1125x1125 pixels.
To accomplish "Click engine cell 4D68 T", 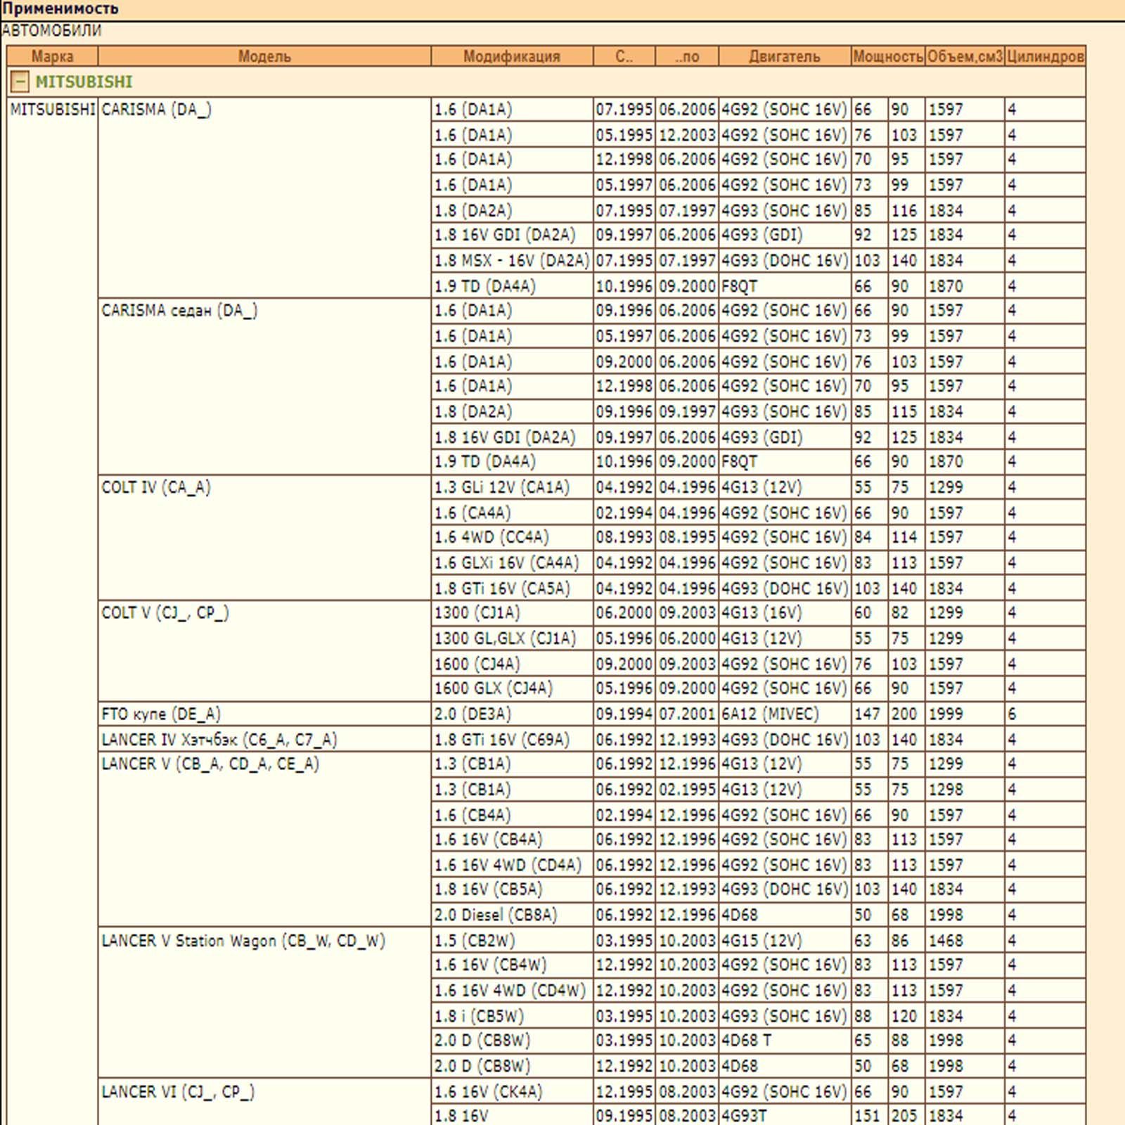I will [785, 1041].
